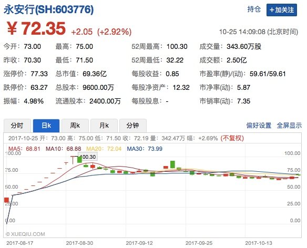This screenshot has width=307, height=248.
Task: Click the MA30: 73.99 indicator label
Action: coord(145,149)
